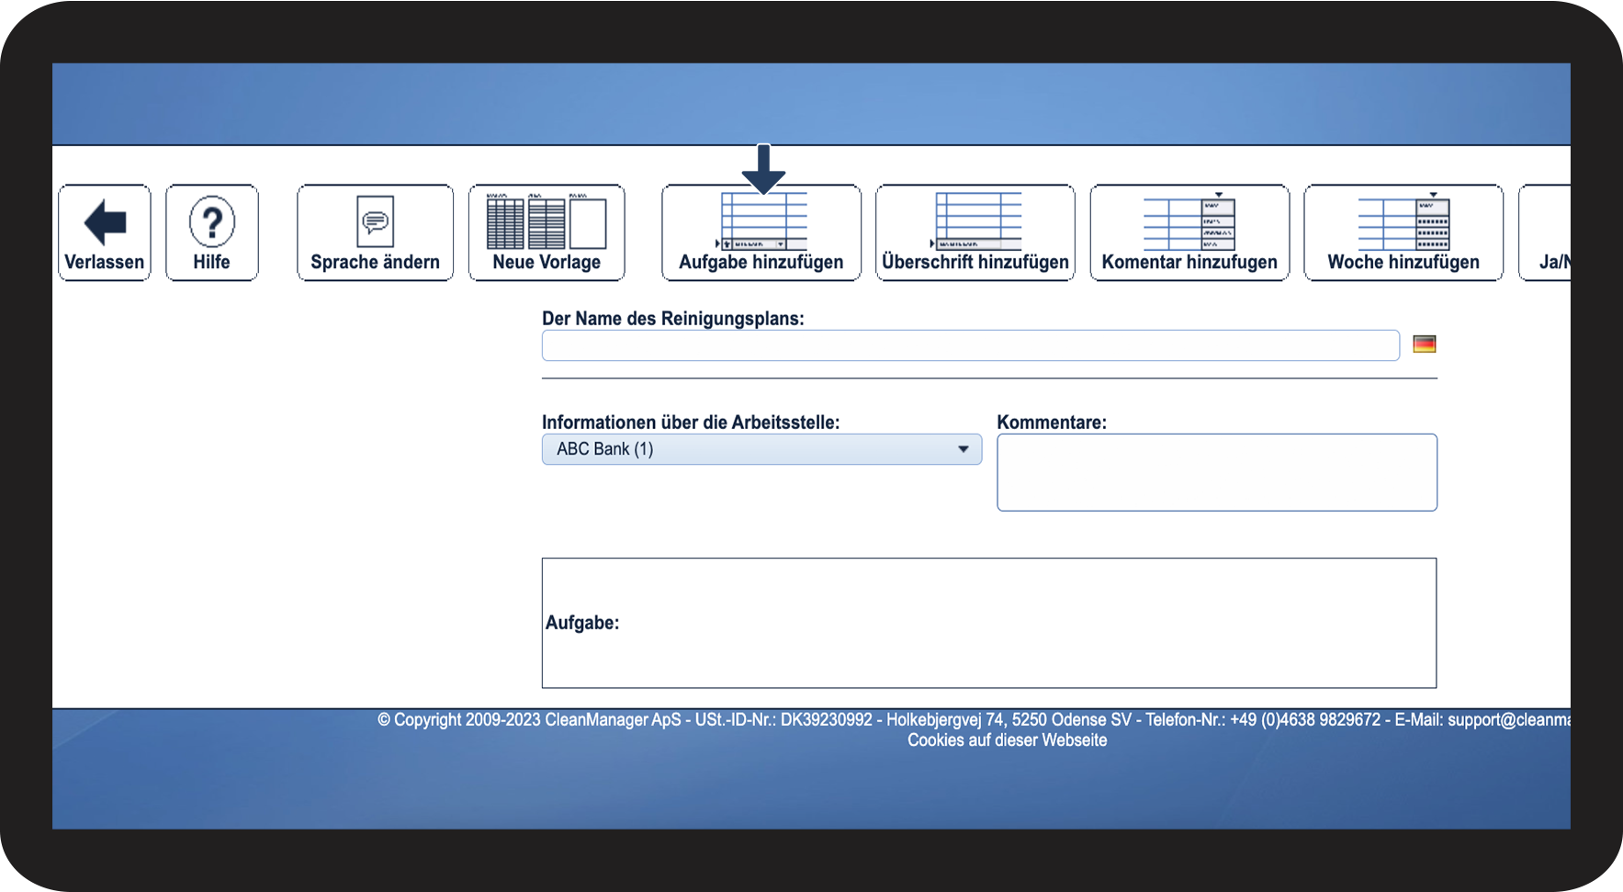Open the Arbeitsstelle dropdown arrow

coord(963,449)
